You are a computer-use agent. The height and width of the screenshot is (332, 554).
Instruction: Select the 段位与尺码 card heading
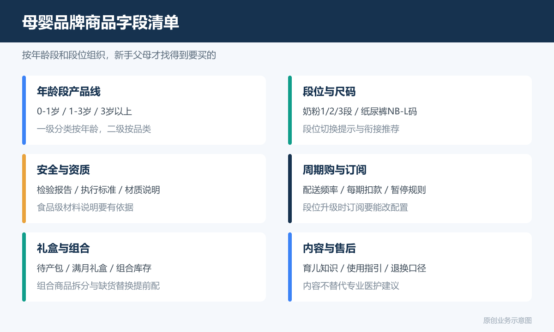point(329,91)
